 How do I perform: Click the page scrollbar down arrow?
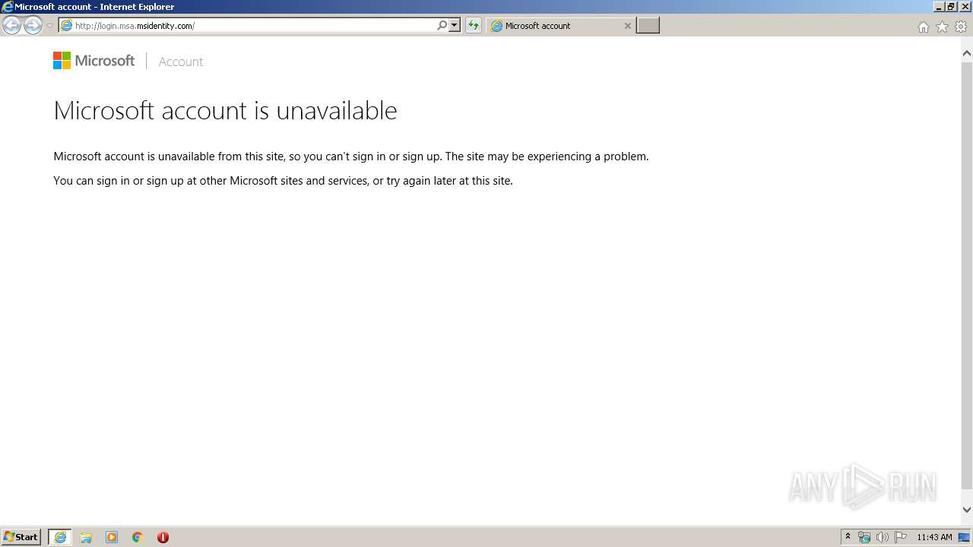[967, 510]
